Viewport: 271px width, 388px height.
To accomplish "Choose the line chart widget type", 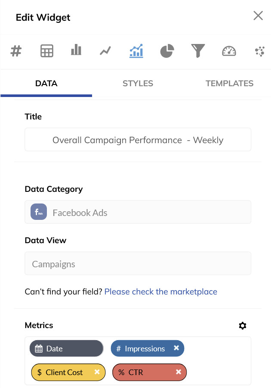I will pyautogui.click(x=106, y=51).
